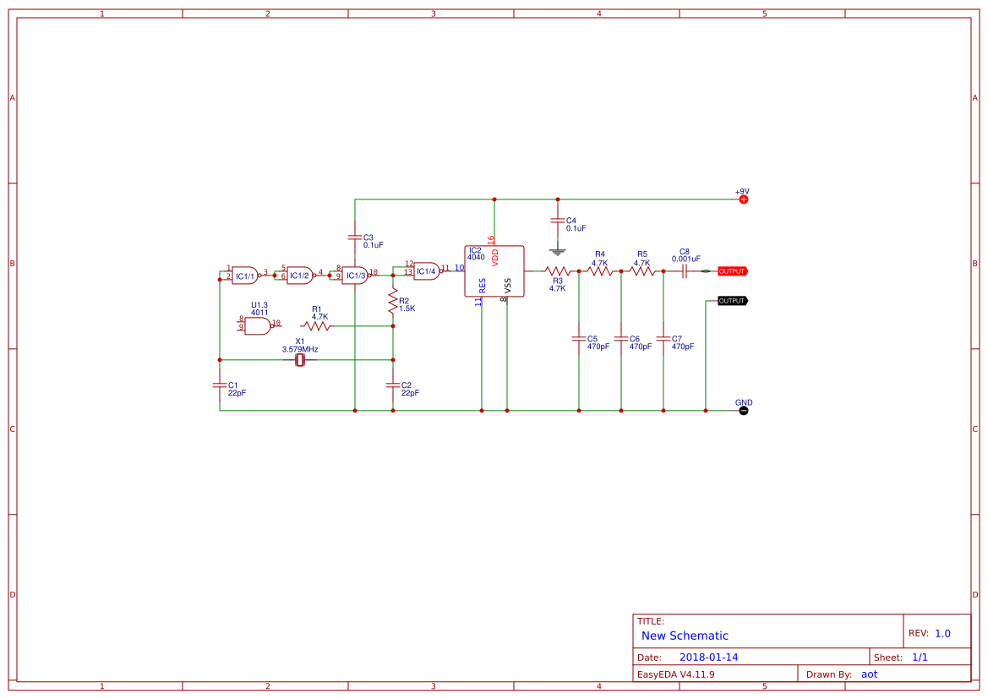Click the IC2 4040 counter chip symbol
Screen dimensions: 988x699
point(494,270)
